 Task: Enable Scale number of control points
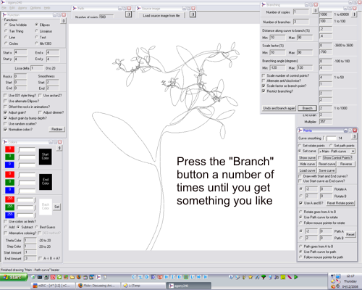[x=286, y=75]
